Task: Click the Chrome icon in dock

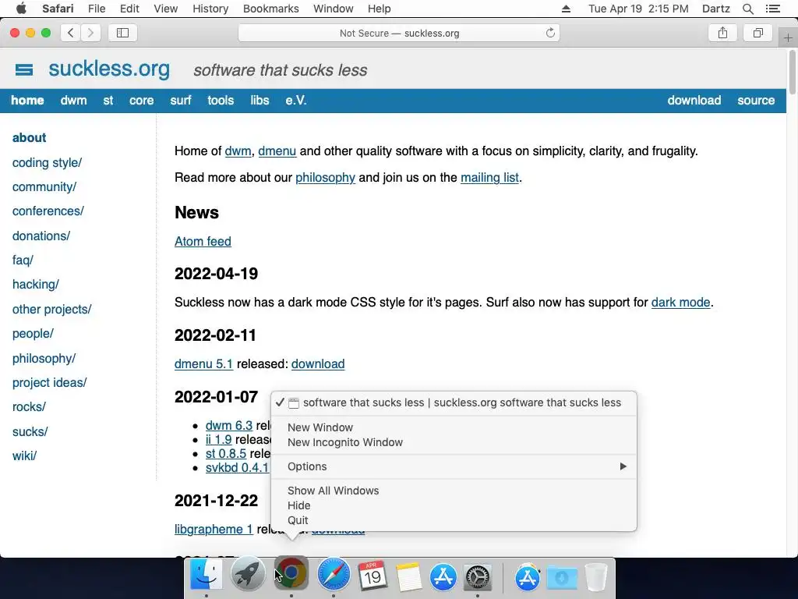Action: coord(291,573)
